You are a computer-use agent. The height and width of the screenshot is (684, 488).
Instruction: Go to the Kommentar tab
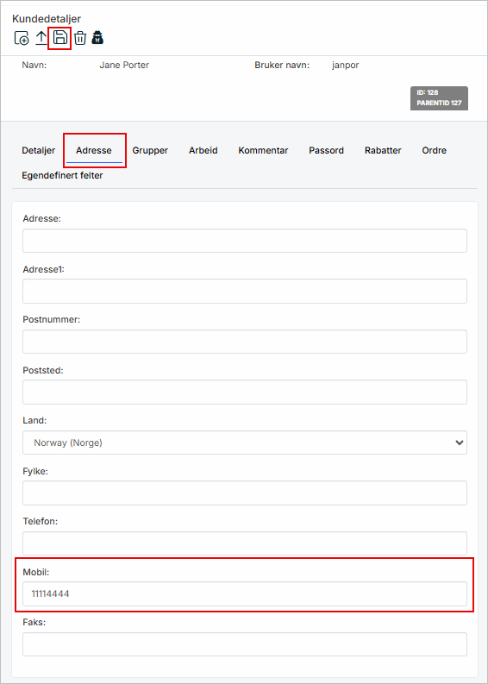click(x=263, y=150)
